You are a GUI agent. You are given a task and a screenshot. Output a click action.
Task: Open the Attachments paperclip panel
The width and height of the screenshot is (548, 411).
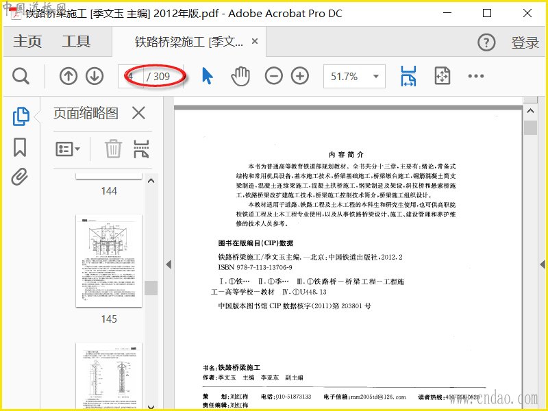pos(19,177)
